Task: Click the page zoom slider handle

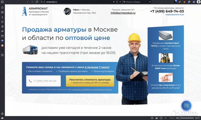Action: click(180, 118)
